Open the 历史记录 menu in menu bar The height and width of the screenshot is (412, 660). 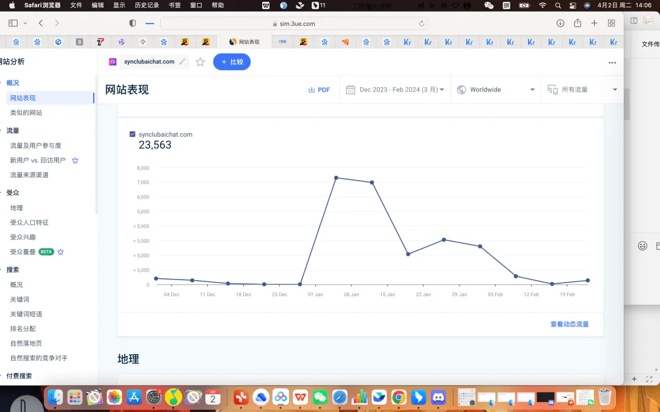pos(146,5)
